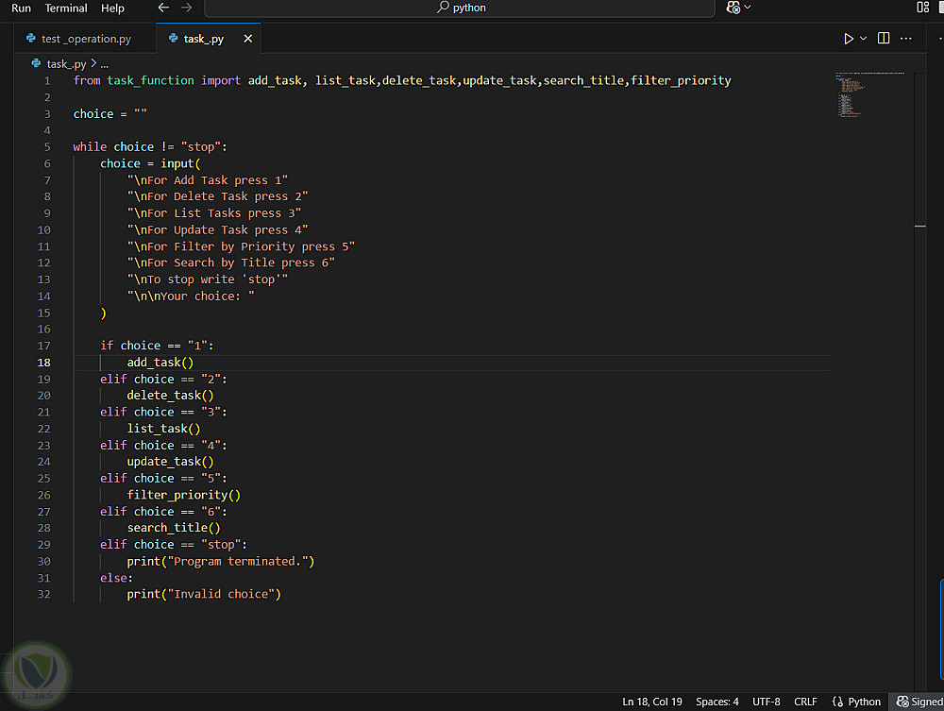
Task: Open the Copilot dropdown chevron in title bar
Action: [x=749, y=8]
